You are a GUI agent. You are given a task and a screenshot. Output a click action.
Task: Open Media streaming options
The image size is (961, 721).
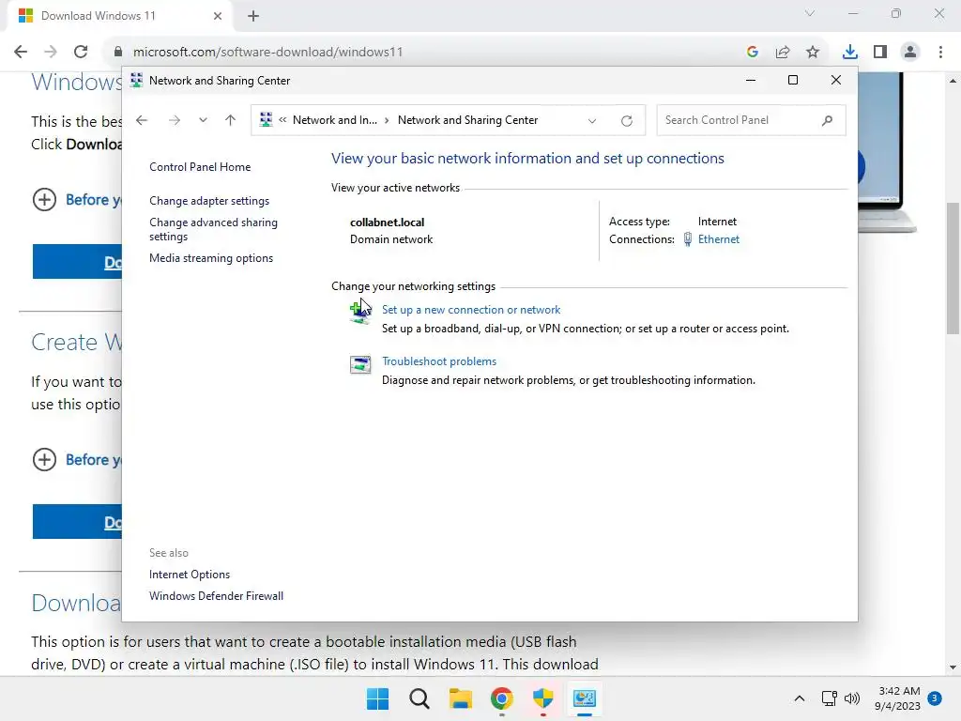[x=211, y=258]
